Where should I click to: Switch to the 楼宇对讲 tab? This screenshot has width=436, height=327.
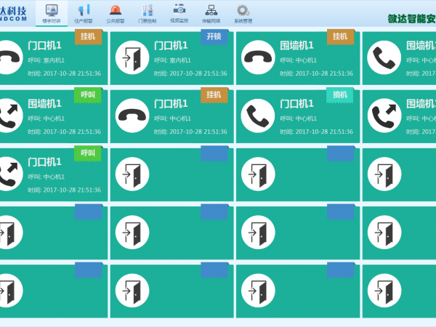[x=52, y=12]
